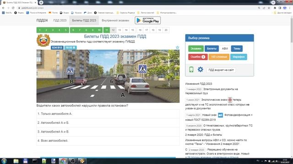The height and width of the screenshot is (164, 293).
Task: Click the photo-video fixation sign icon
Action: click(x=221, y=115)
